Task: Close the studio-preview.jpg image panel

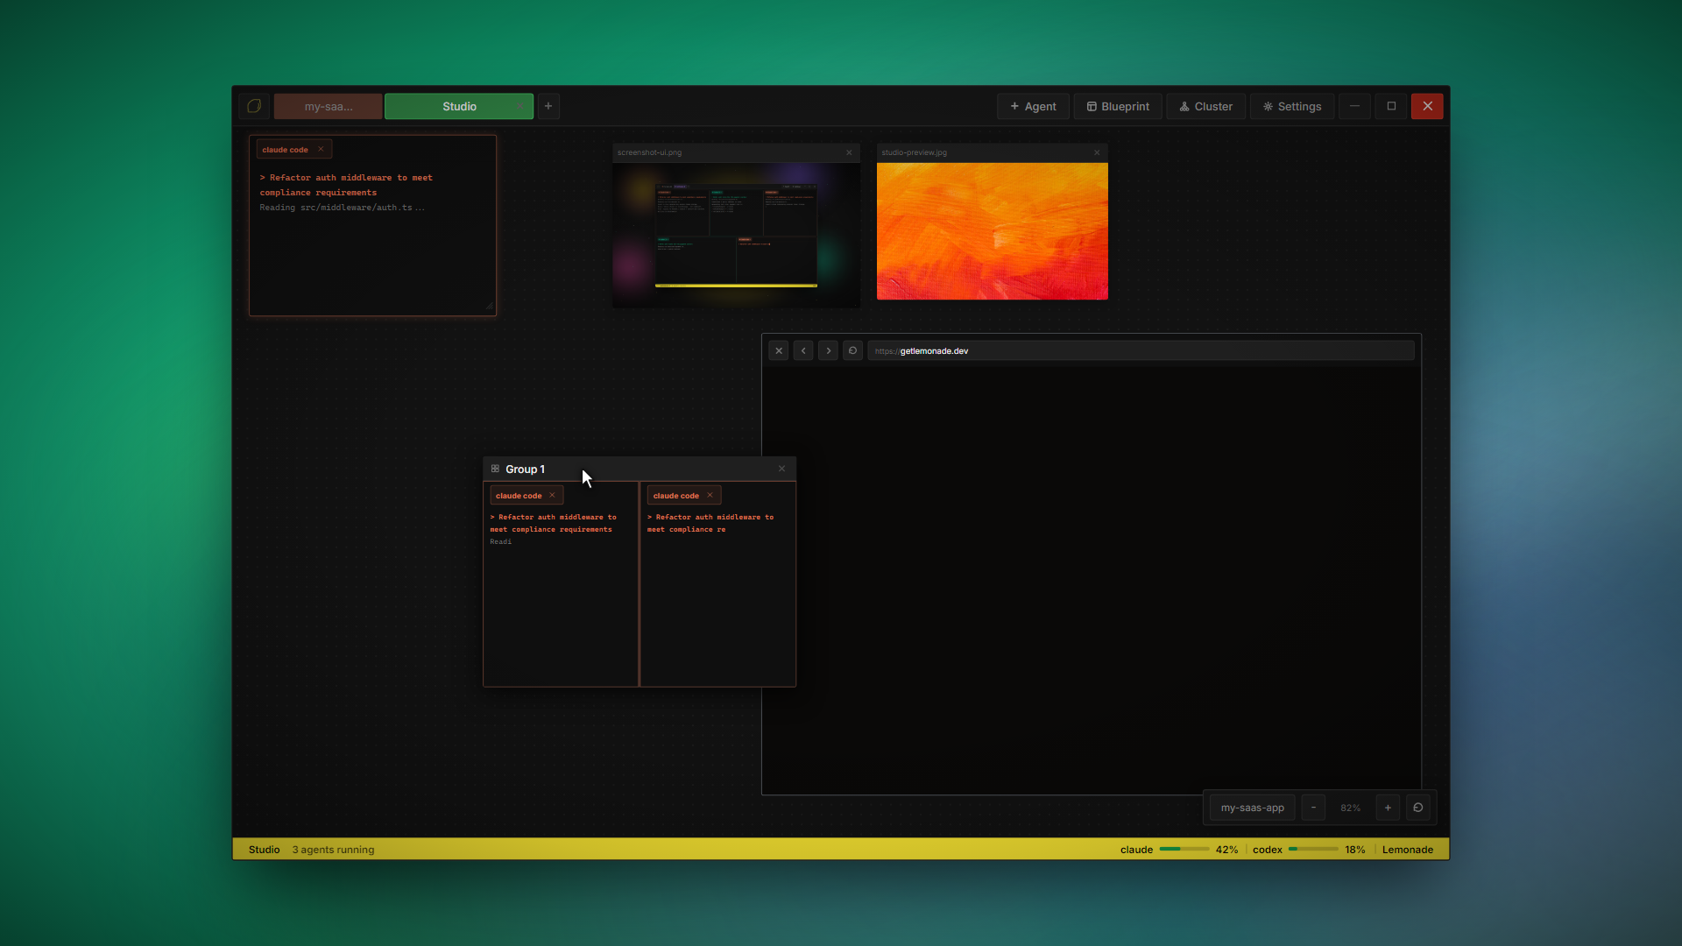Action: coord(1097,152)
